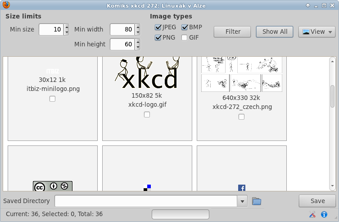The image size is (339, 222).
Task: Click the scrollbar up arrow
Action: click(x=333, y=62)
